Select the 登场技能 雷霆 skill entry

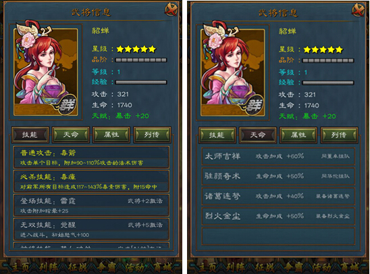(x=91, y=205)
